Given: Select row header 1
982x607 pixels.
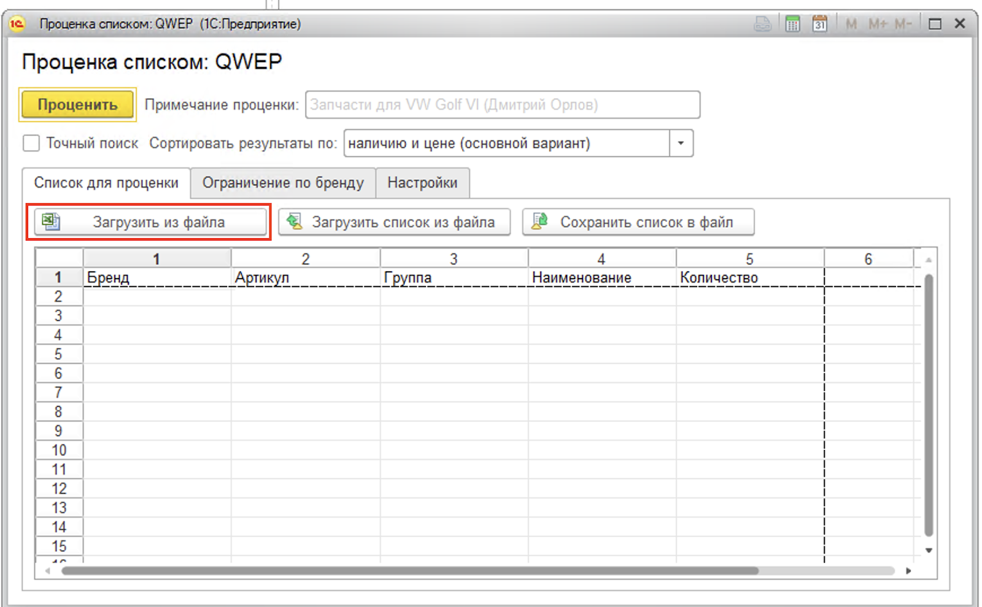Looking at the screenshot, I should coord(59,277).
